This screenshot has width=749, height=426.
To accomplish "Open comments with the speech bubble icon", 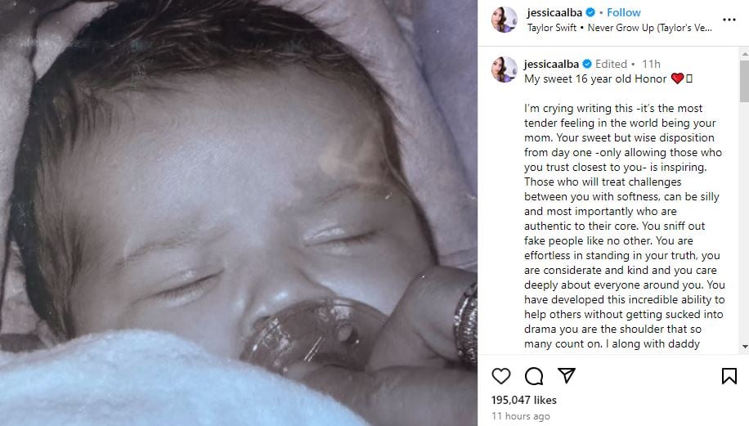I will pyautogui.click(x=534, y=376).
